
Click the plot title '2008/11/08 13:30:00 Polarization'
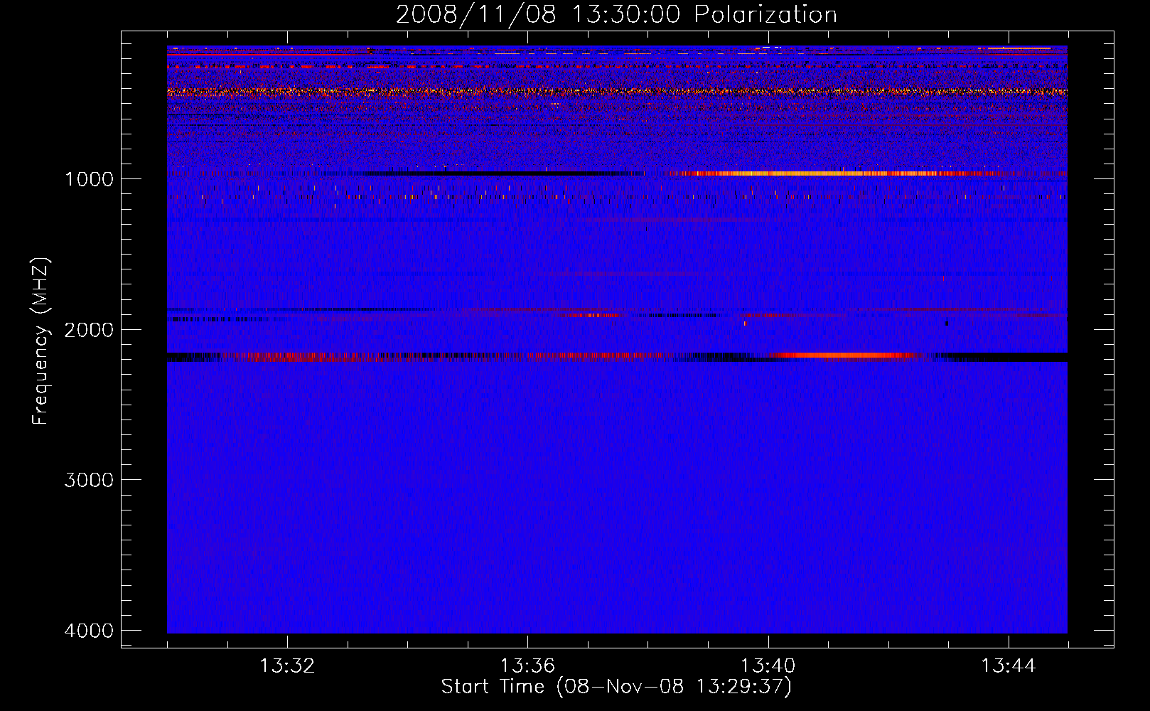[x=616, y=14]
